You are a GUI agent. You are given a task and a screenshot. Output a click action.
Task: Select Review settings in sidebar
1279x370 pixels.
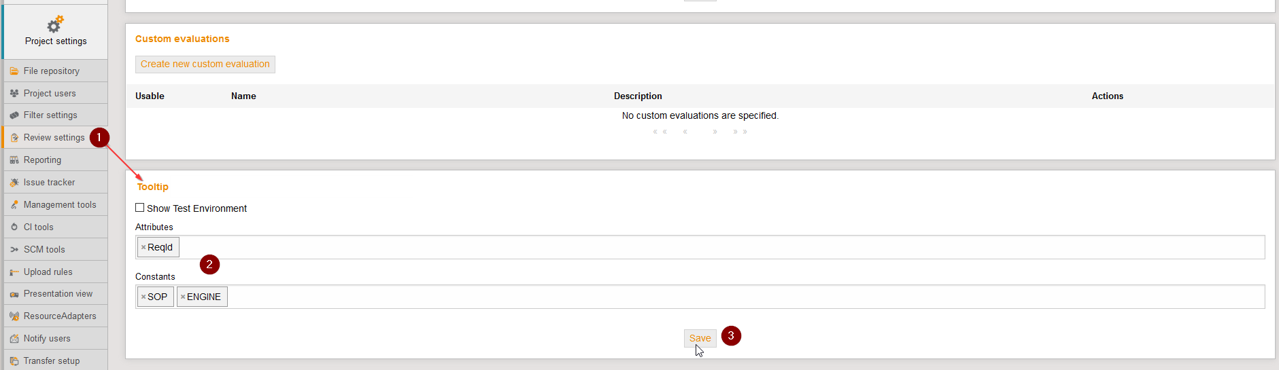(x=55, y=138)
